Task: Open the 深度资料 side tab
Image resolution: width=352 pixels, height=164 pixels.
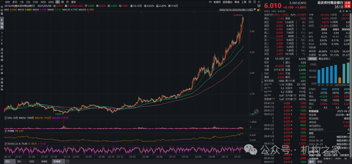Action: [x=2, y=84]
